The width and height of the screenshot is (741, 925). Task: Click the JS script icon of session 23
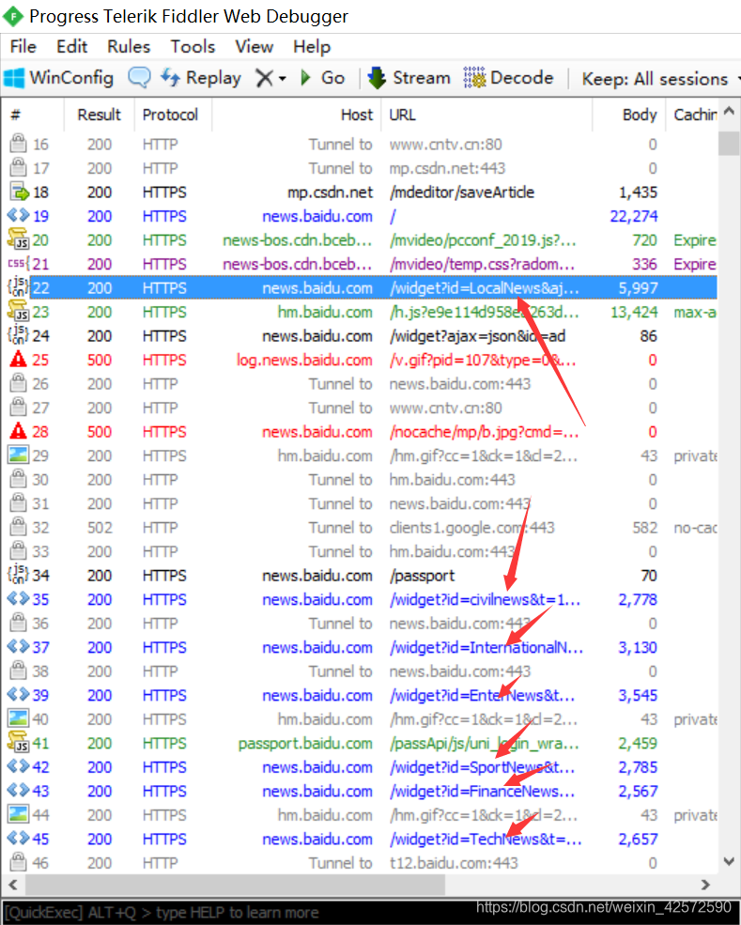(18, 311)
